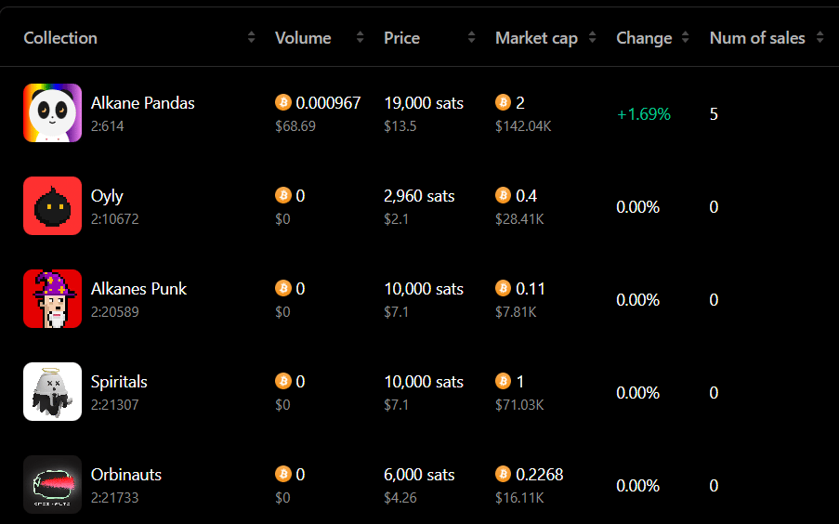Click Bitcoin icon in Spiritals market cap
Image resolution: width=839 pixels, height=524 pixels.
tap(503, 381)
